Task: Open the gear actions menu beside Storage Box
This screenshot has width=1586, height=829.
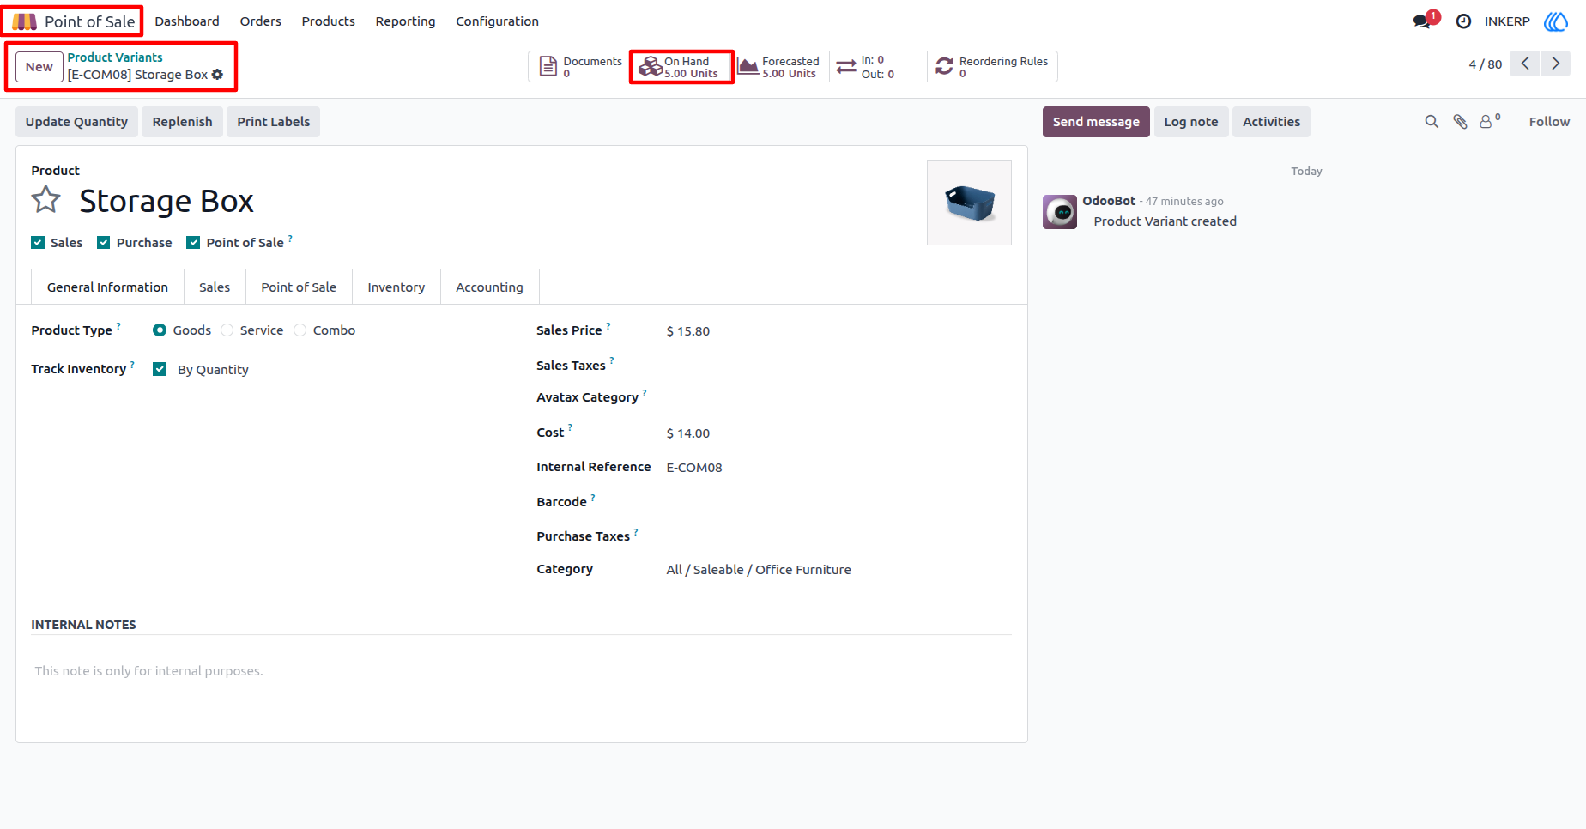Action: pyautogui.click(x=217, y=75)
